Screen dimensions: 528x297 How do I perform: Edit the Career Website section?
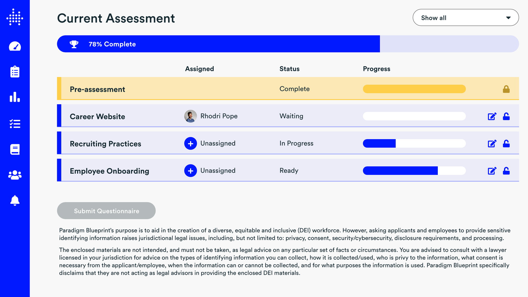point(492,116)
